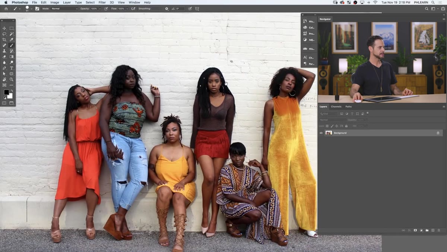The height and width of the screenshot is (252, 447).
Task: Select the Brush tool in toolbox
Action: (12, 45)
